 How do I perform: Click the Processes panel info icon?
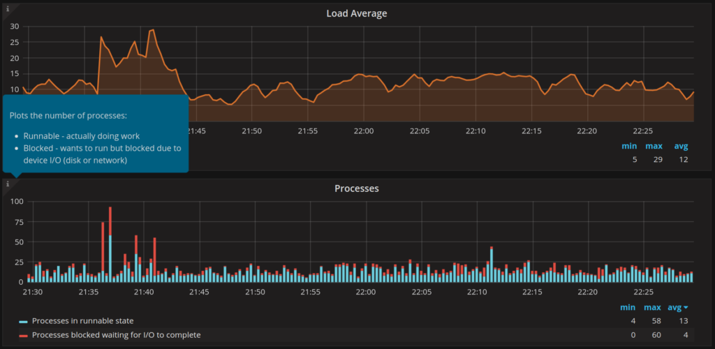tap(7, 183)
